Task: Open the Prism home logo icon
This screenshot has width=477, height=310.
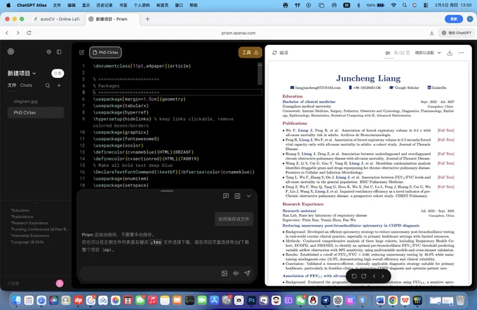Action: point(11,52)
